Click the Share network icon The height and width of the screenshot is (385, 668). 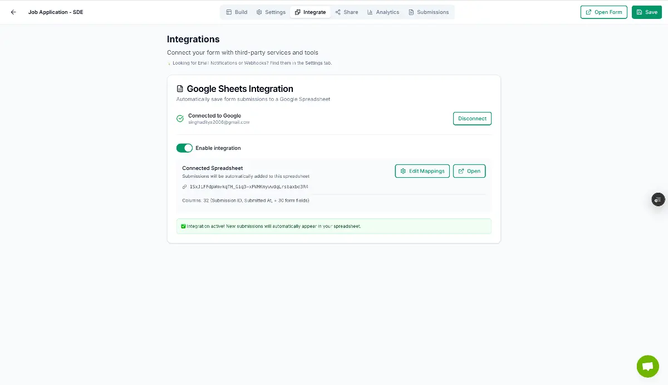pos(338,12)
